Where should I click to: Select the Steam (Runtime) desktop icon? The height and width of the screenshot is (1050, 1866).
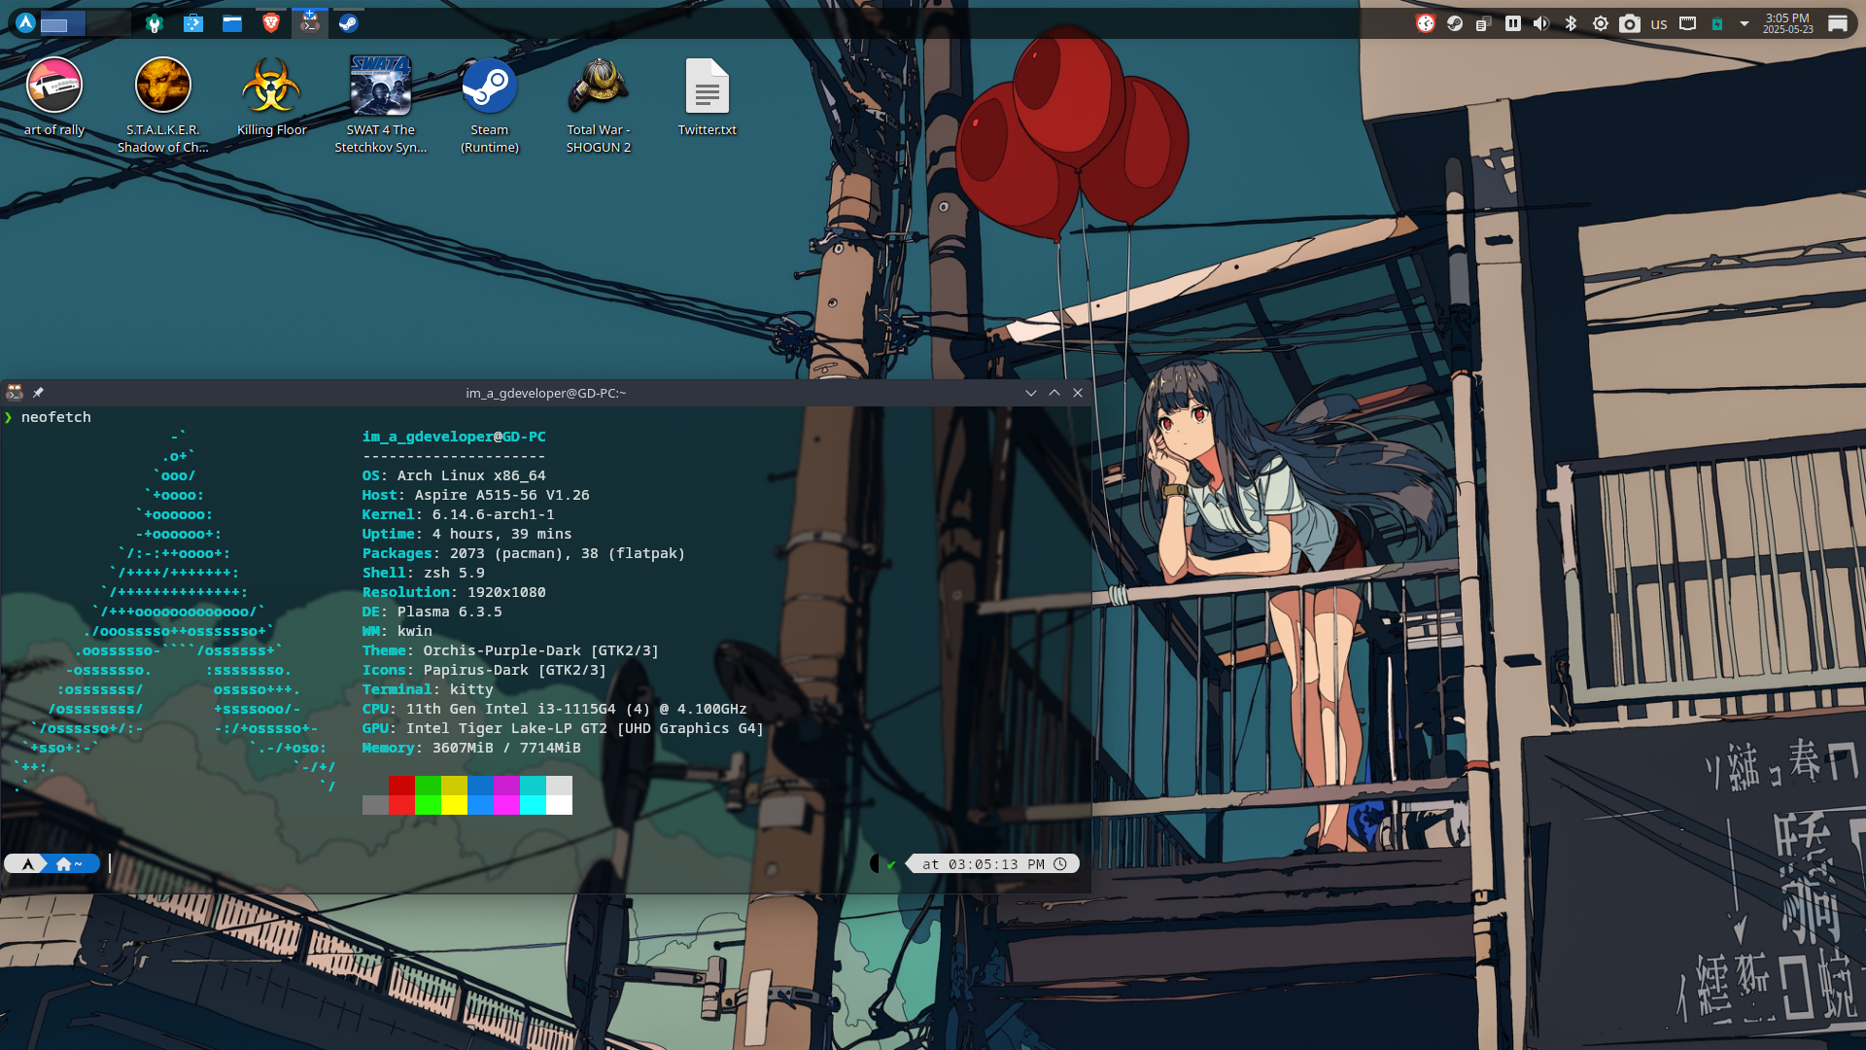[x=490, y=105]
